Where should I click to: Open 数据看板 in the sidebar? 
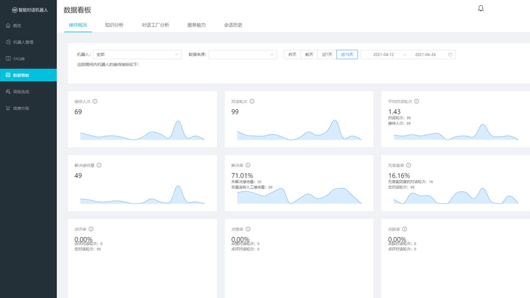tap(28, 75)
